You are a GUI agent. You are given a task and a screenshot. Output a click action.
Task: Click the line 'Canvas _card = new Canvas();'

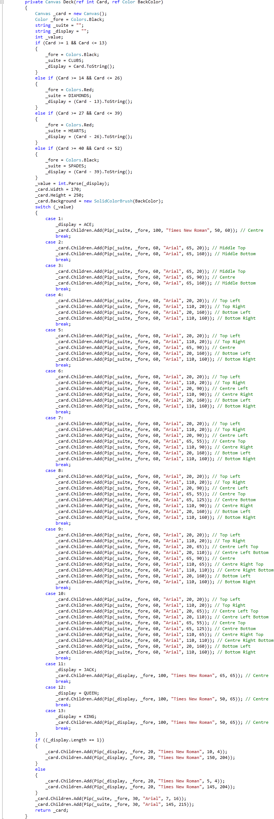click(x=71, y=14)
